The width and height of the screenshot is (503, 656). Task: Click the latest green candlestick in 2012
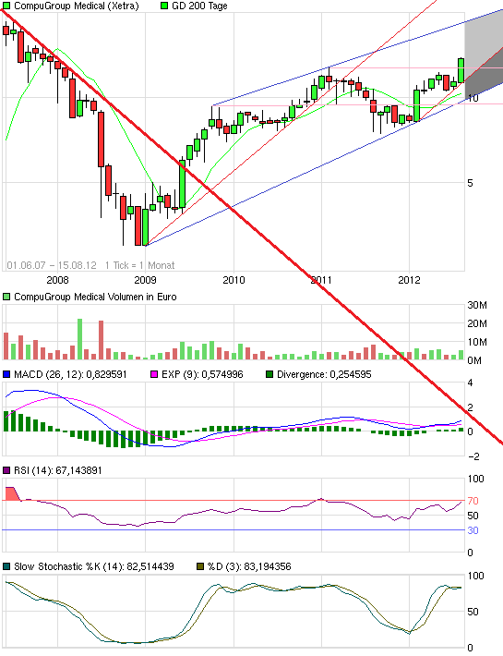[x=461, y=70]
